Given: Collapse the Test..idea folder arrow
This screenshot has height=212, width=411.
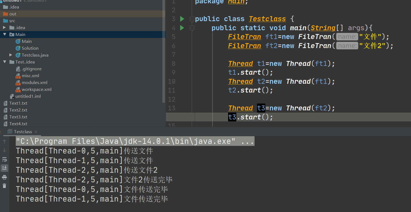Looking at the screenshot, I should tap(4, 62).
